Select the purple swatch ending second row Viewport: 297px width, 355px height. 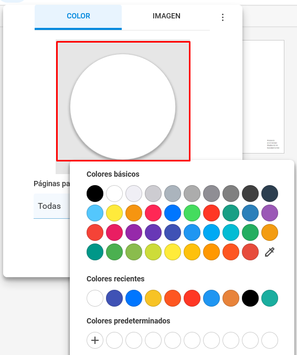point(270,213)
